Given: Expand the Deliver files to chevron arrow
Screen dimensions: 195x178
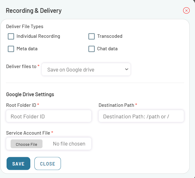Looking at the screenshot, I should point(127,69).
